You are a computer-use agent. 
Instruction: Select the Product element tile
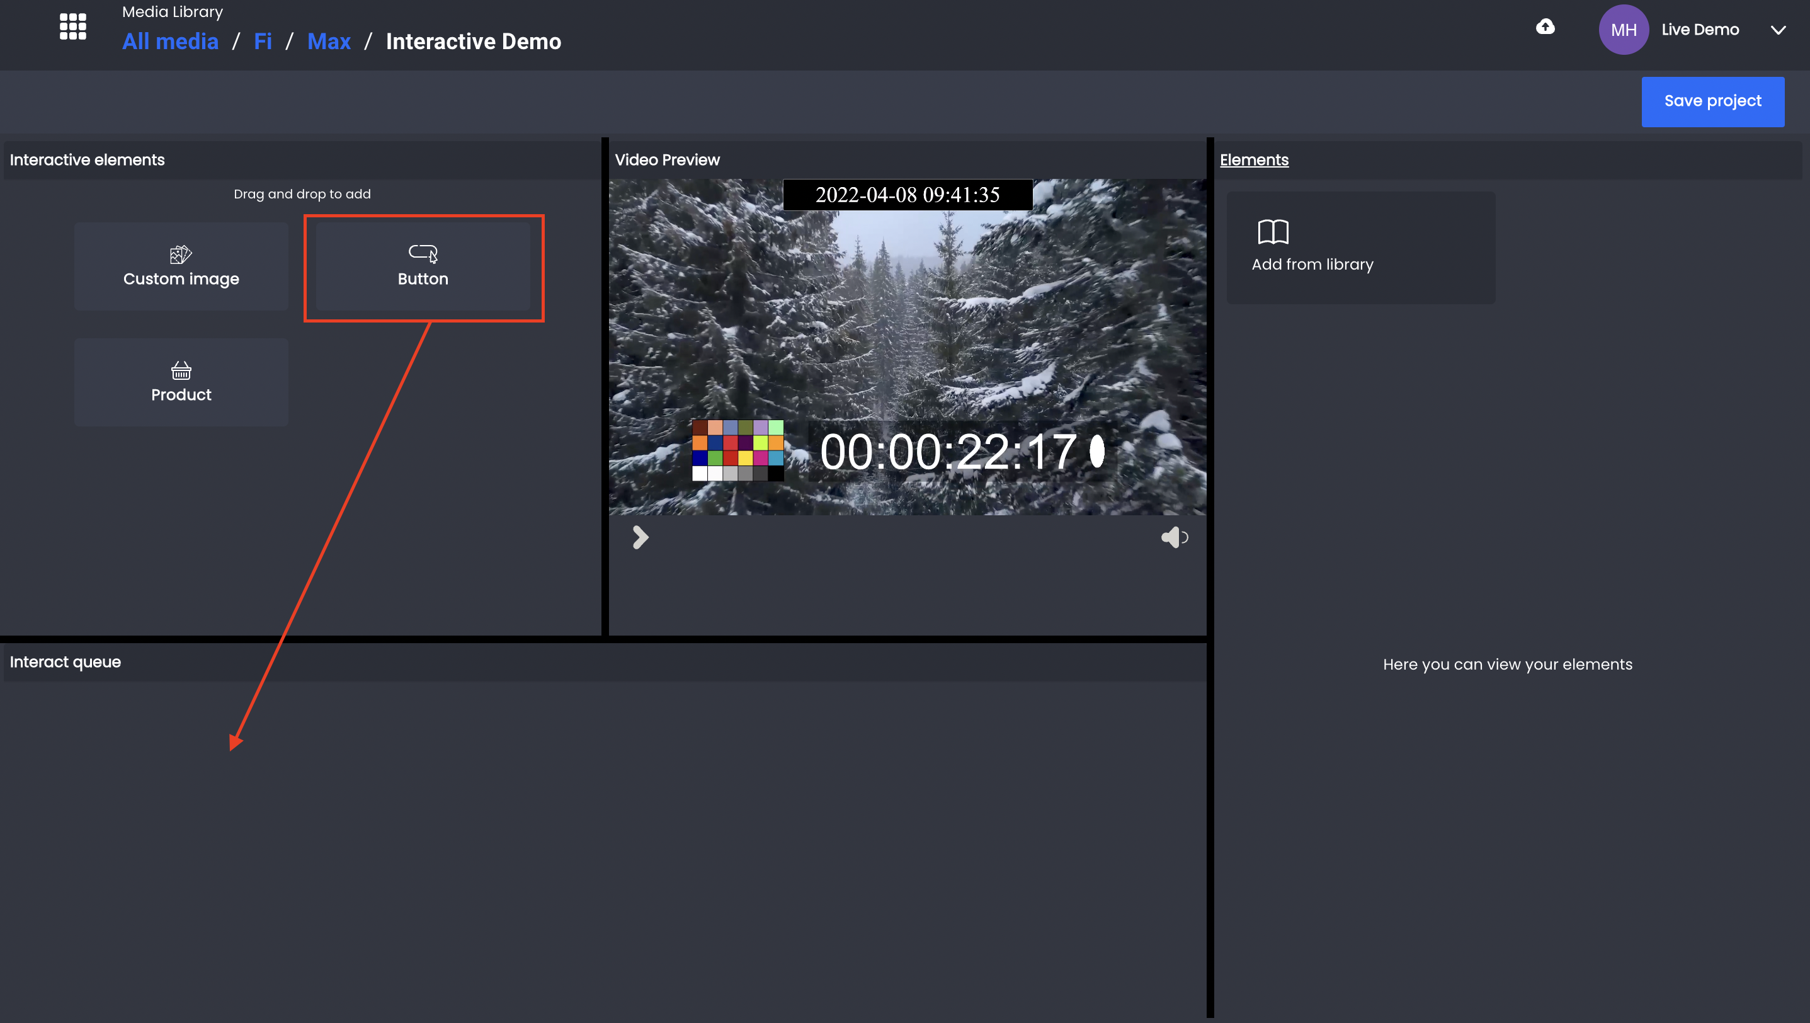(x=181, y=382)
